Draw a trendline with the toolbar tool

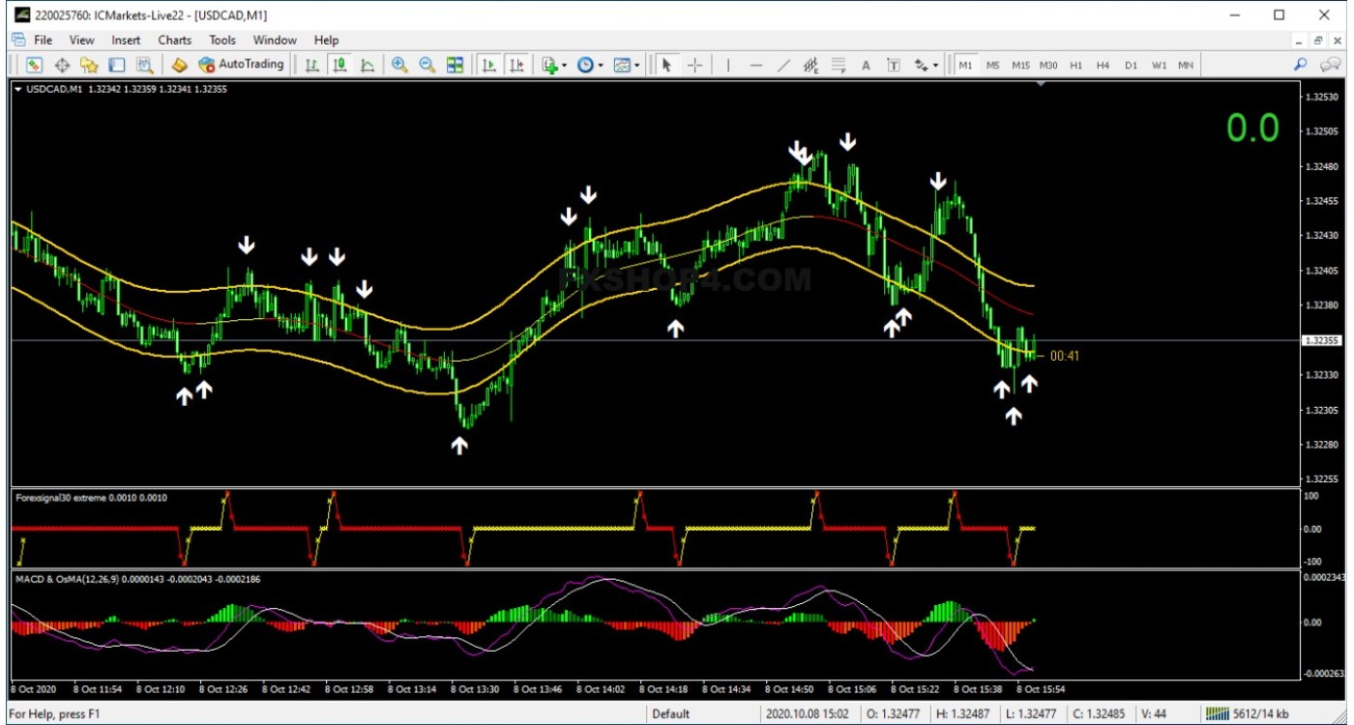[783, 65]
